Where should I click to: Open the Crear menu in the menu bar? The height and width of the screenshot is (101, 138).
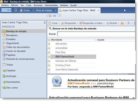(29, 5)
